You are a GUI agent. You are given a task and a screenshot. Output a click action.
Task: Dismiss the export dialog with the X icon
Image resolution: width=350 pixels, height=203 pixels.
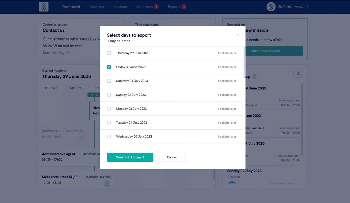(x=237, y=35)
